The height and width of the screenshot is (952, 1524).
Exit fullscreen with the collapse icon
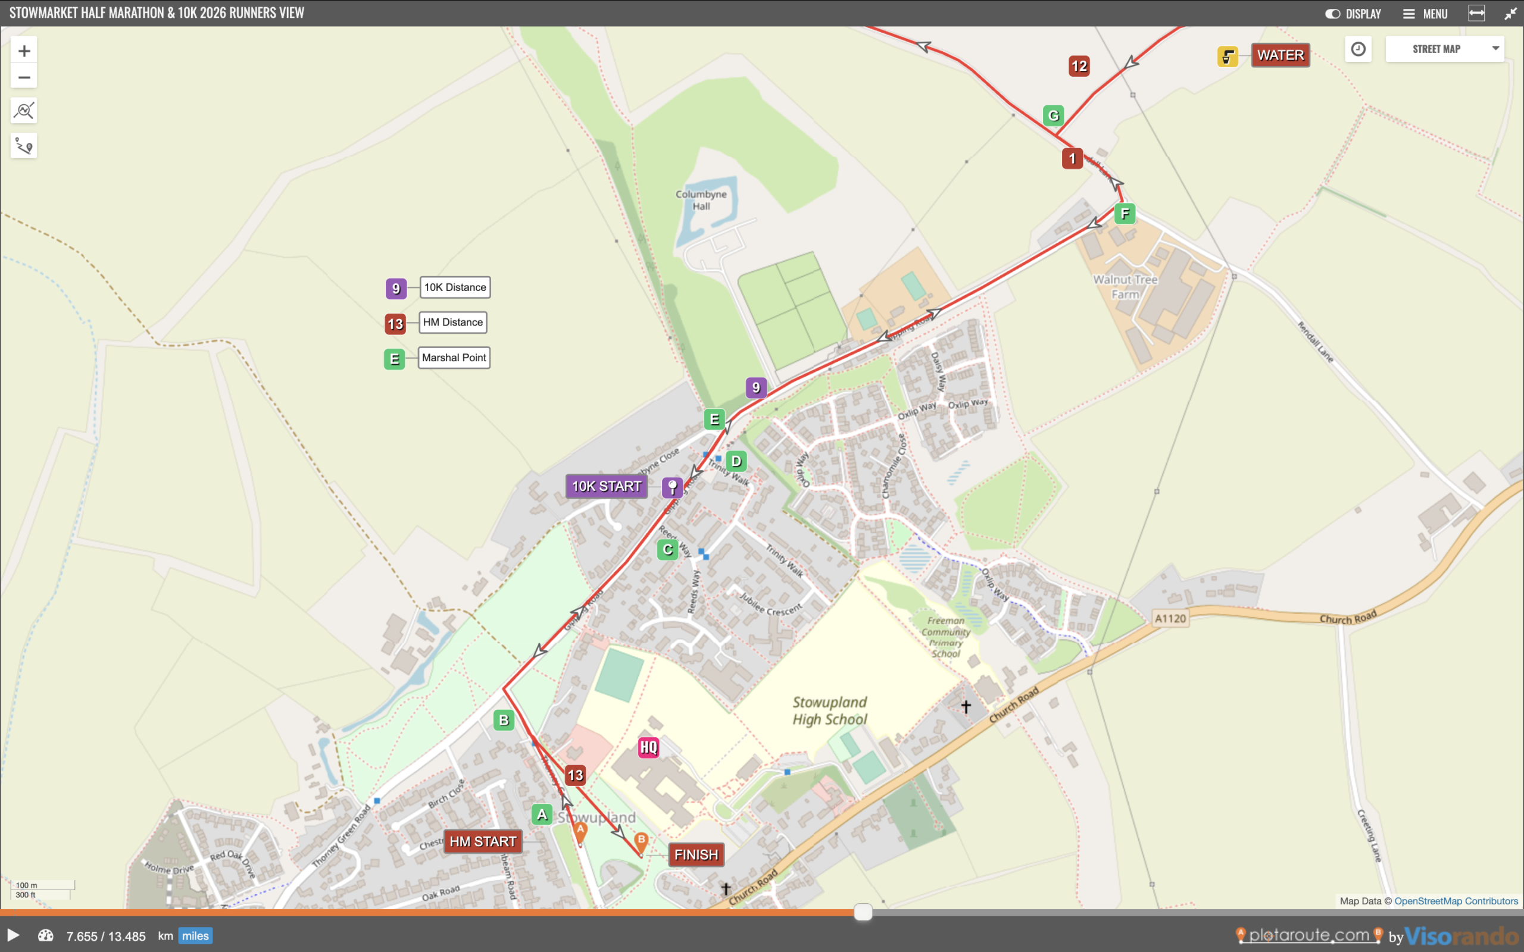pos(1510,13)
